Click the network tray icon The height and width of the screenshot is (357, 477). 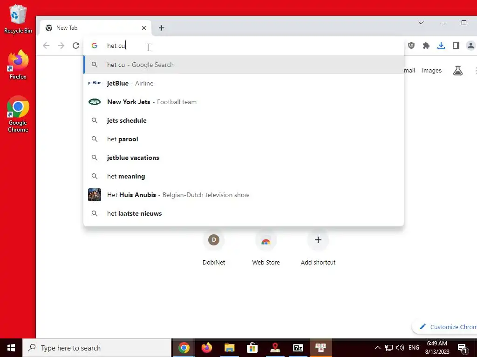pos(389,348)
